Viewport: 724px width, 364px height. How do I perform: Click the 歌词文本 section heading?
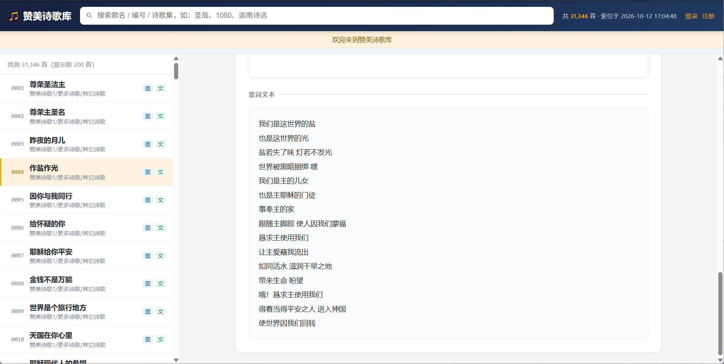[262, 95]
